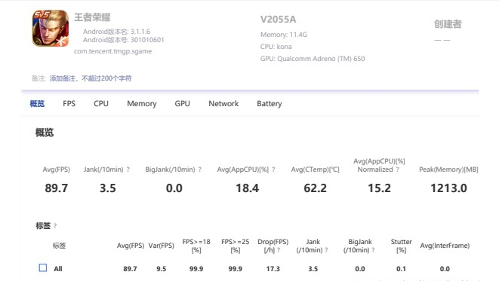Switch to the FPS tab

click(x=69, y=103)
